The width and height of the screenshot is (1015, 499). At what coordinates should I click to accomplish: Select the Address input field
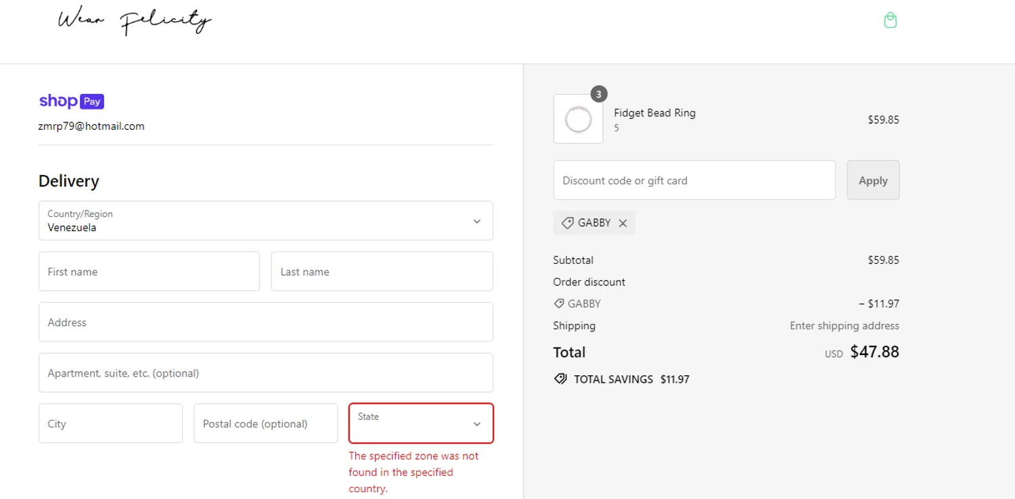coord(265,323)
